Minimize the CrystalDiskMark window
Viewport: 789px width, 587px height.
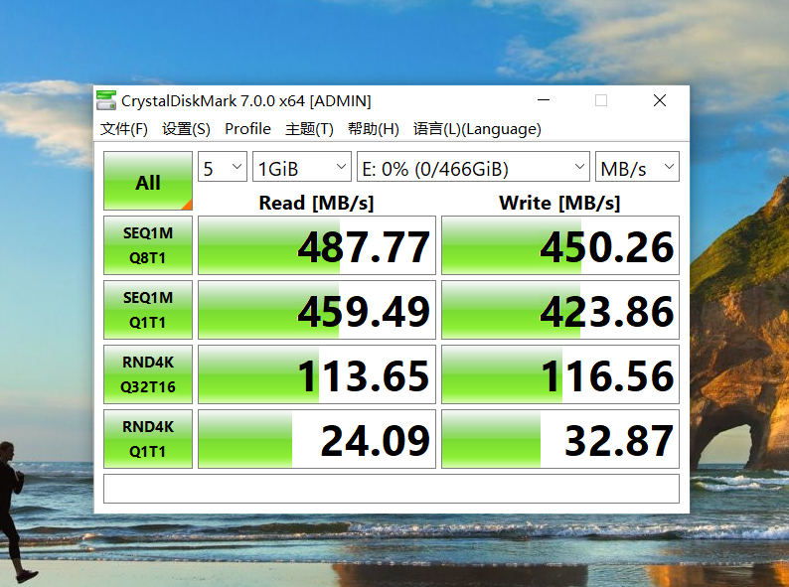[x=544, y=100]
